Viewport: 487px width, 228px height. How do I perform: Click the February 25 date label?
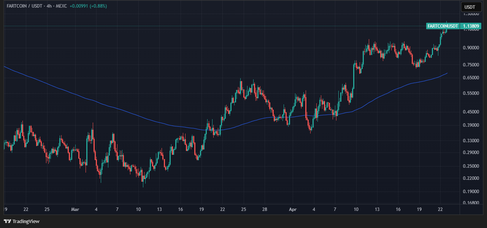pyautogui.click(x=47, y=209)
